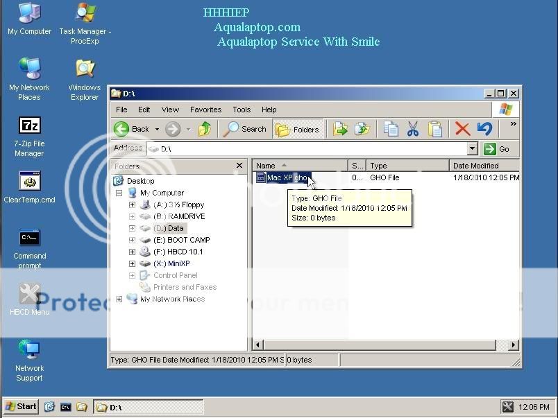558x418 pixels.
Task: Open the HBCD Menu desktop icon
Action: 29,295
